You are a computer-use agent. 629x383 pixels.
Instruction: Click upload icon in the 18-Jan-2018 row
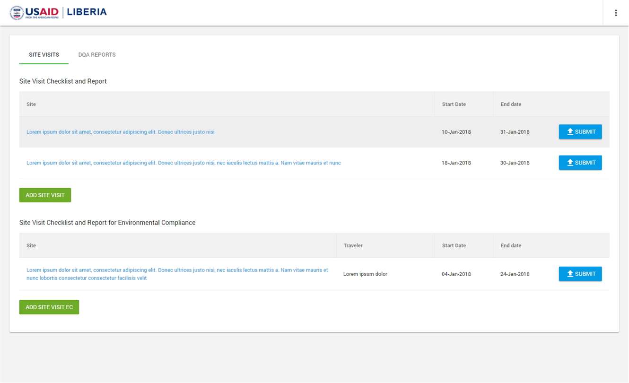coord(570,163)
